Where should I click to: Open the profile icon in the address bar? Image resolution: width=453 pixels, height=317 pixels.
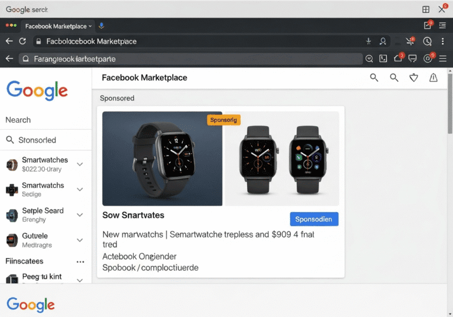[383, 41]
